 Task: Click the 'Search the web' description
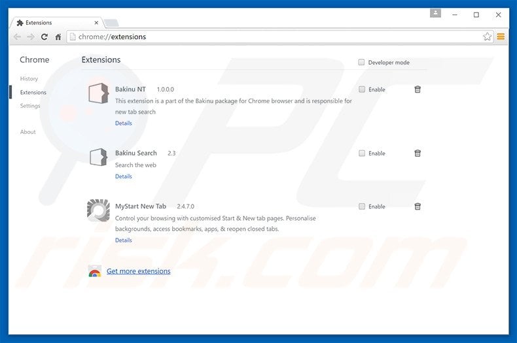pyautogui.click(x=135, y=165)
